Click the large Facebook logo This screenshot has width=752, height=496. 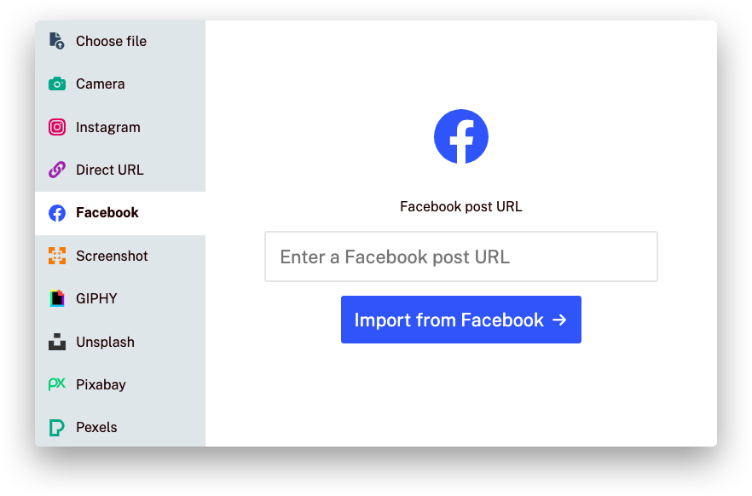[461, 136]
